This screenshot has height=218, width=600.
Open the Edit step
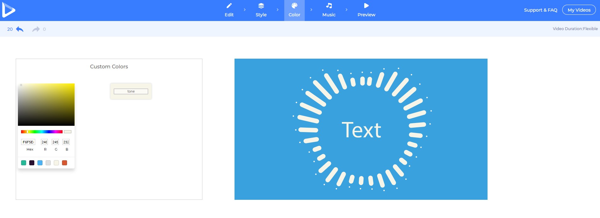229,10
